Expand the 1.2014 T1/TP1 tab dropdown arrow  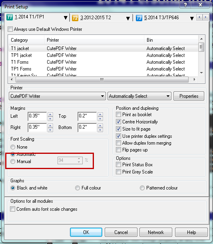[x=66, y=18]
